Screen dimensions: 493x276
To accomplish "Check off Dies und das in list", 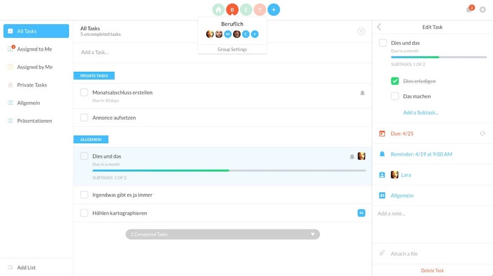I will pos(84,156).
